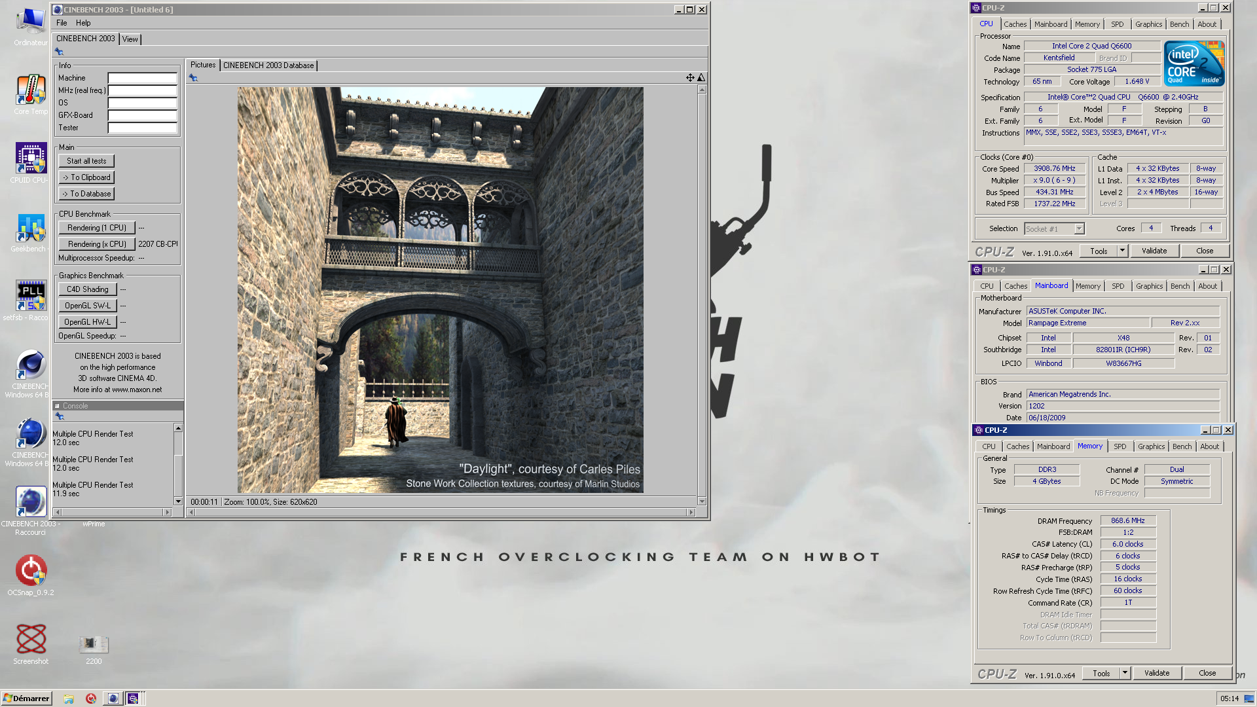Click the '2207 CB-CPU' result value

tap(158, 244)
